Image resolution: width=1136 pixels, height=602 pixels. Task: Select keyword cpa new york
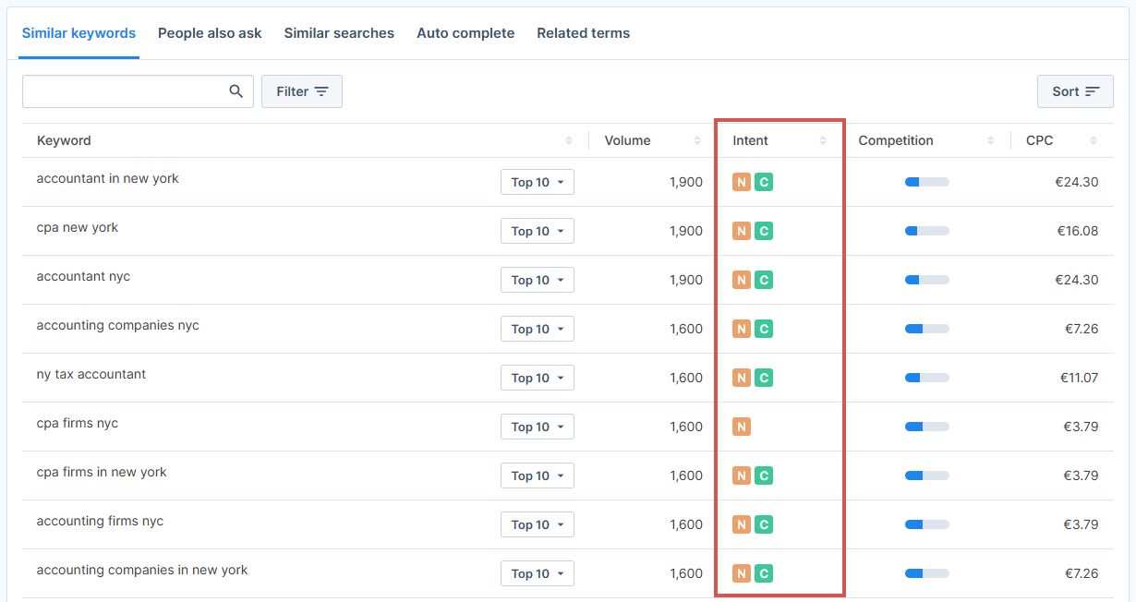pos(78,227)
